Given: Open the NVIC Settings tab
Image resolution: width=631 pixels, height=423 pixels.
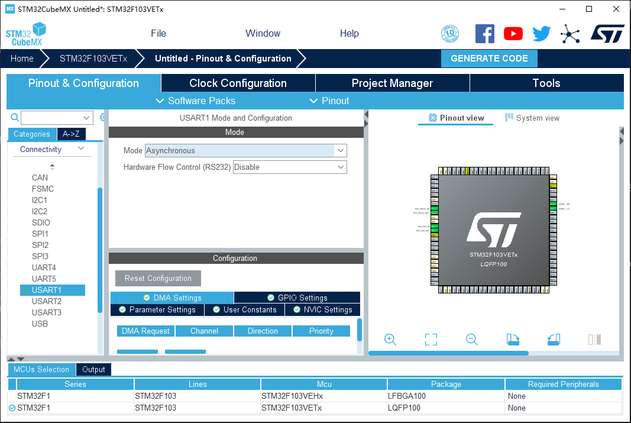Looking at the screenshot, I should [323, 309].
